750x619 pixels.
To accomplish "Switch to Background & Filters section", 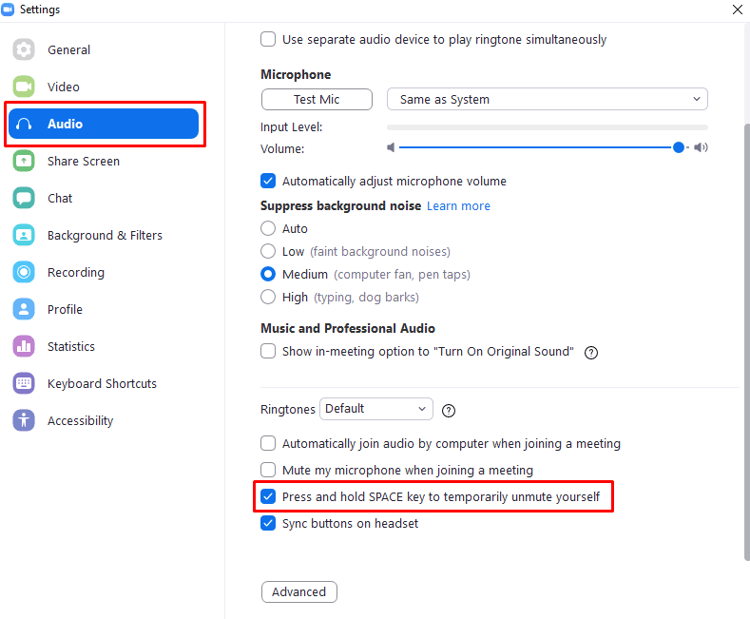I will click(x=105, y=236).
